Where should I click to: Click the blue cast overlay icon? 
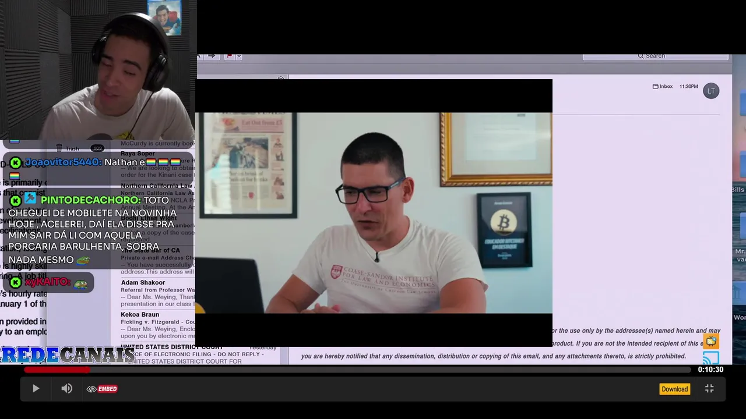pyautogui.click(x=711, y=357)
